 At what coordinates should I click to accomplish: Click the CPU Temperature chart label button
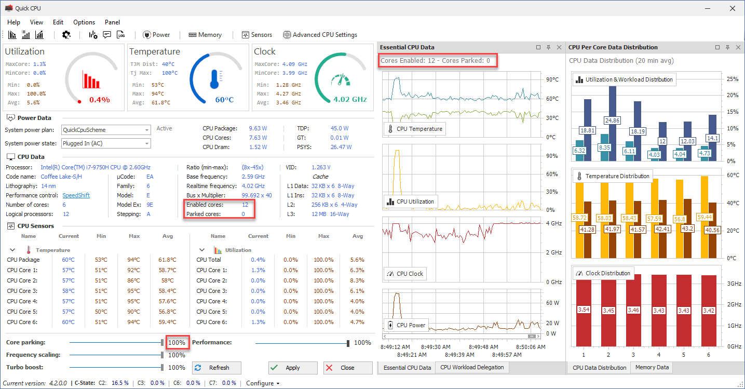(x=414, y=128)
